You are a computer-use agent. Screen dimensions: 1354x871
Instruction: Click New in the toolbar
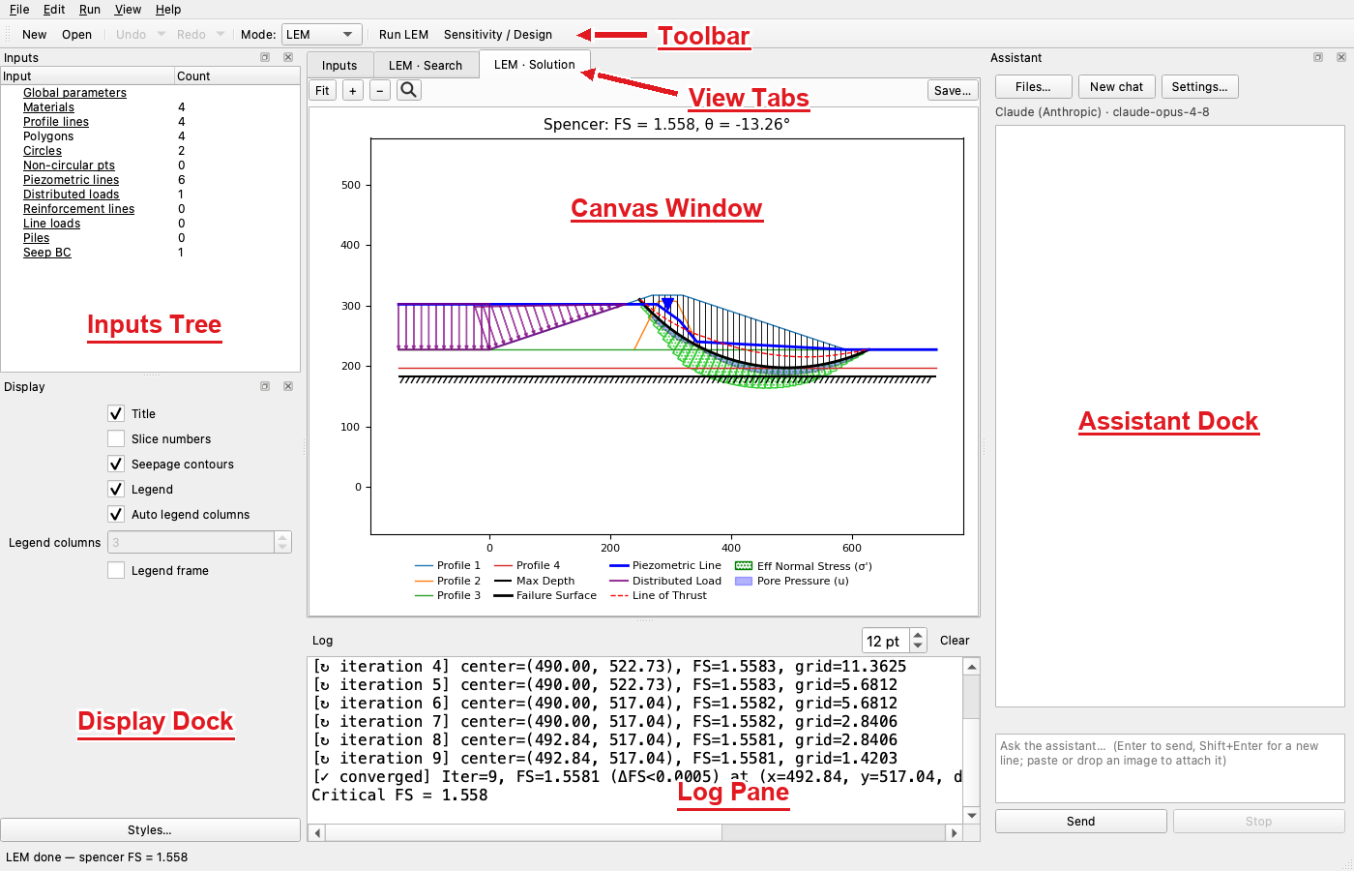tap(35, 35)
